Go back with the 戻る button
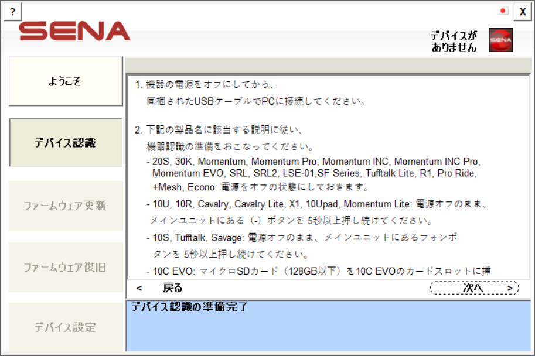 point(160,288)
